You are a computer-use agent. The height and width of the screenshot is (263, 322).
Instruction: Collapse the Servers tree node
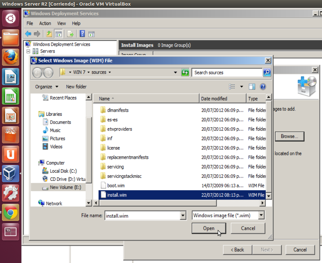point(28,51)
